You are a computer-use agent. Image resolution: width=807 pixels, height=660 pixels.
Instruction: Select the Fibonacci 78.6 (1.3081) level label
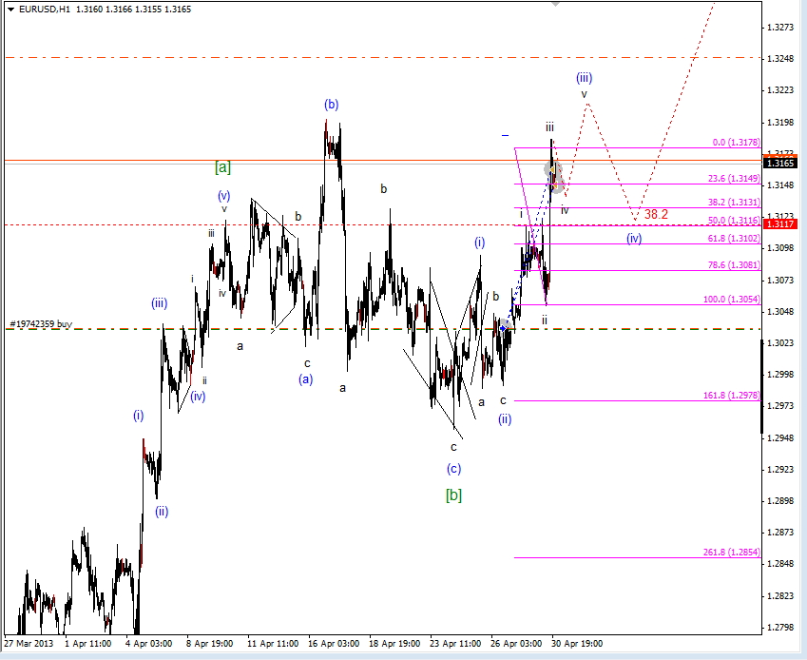[734, 265]
